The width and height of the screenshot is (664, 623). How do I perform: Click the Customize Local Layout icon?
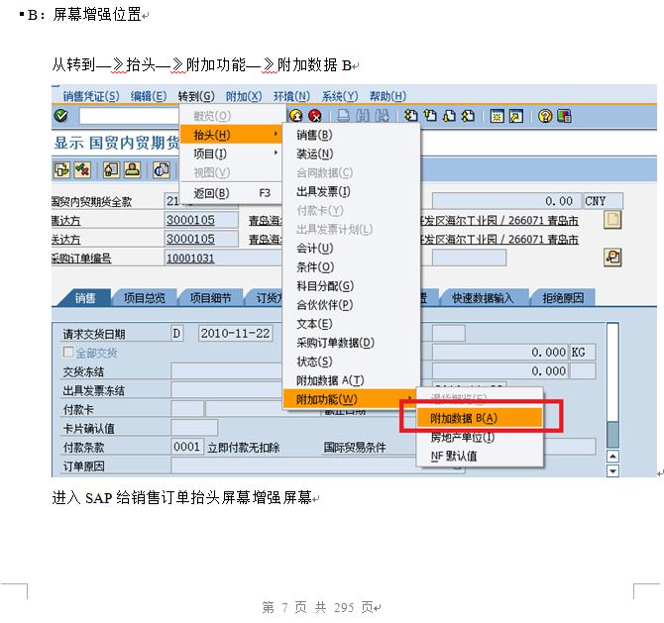point(564,116)
